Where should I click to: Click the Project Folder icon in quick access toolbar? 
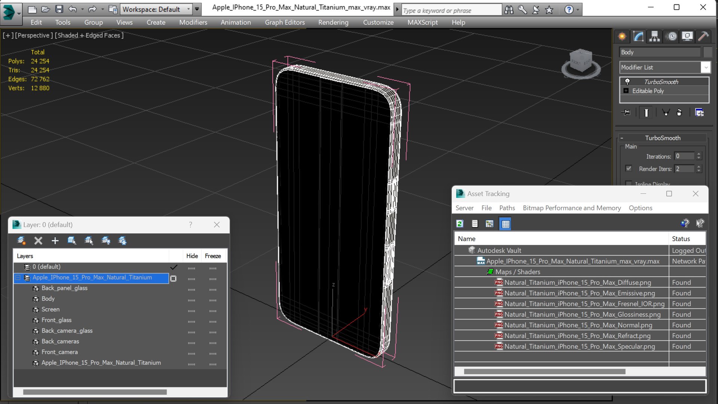click(x=113, y=9)
